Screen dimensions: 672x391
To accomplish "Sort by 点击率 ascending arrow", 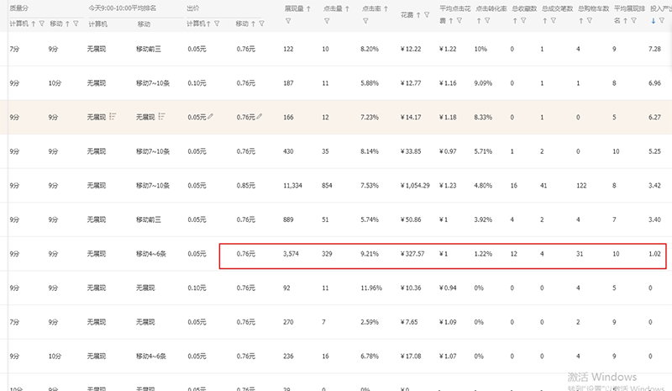I will click(386, 8).
